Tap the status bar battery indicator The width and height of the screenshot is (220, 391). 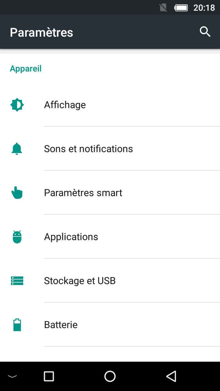point(181,8)
